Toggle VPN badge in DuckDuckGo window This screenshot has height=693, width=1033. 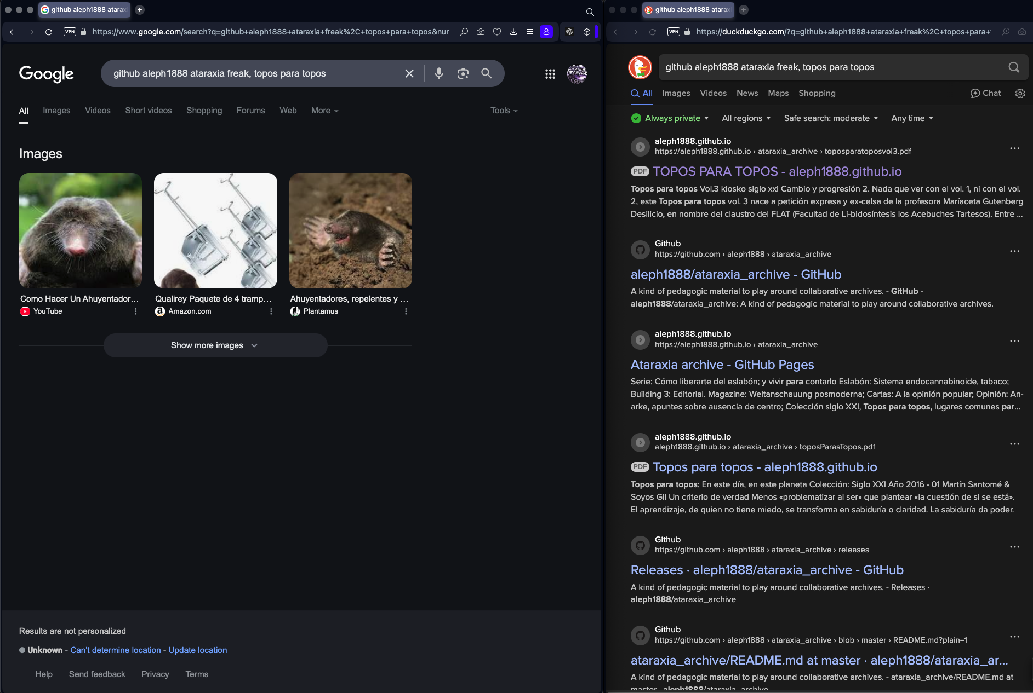coord(674,32)
